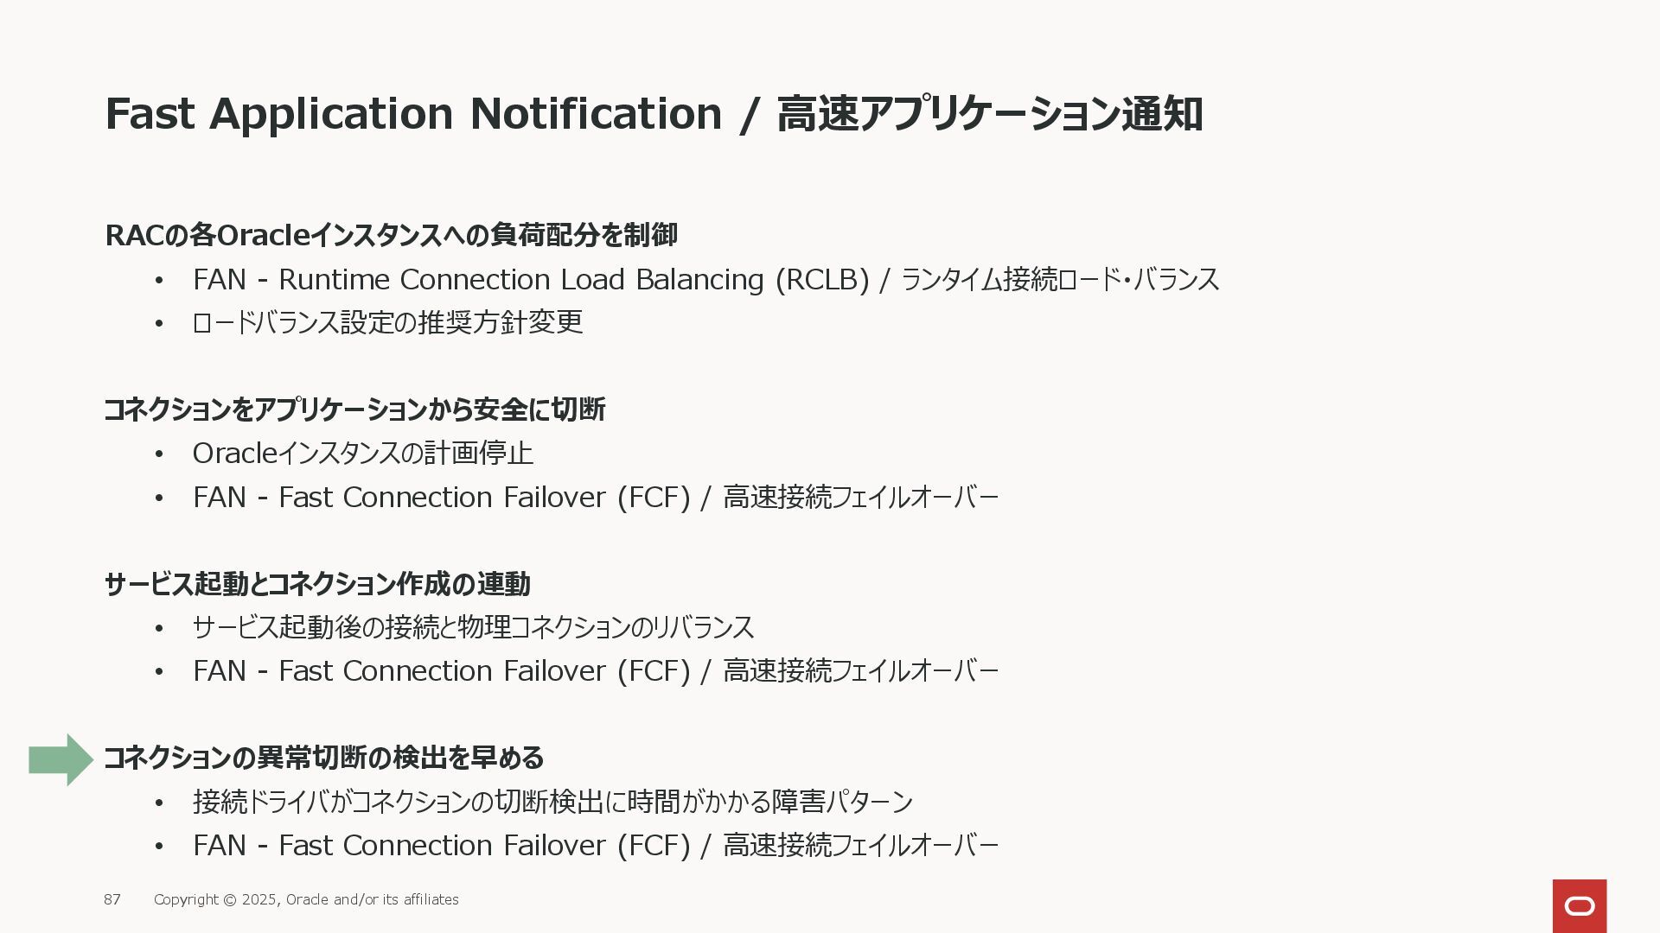The height and width of the screenshot is (933, 1660).
Task: Click the red Oracle logo icon
Action: coord(1580,906)
